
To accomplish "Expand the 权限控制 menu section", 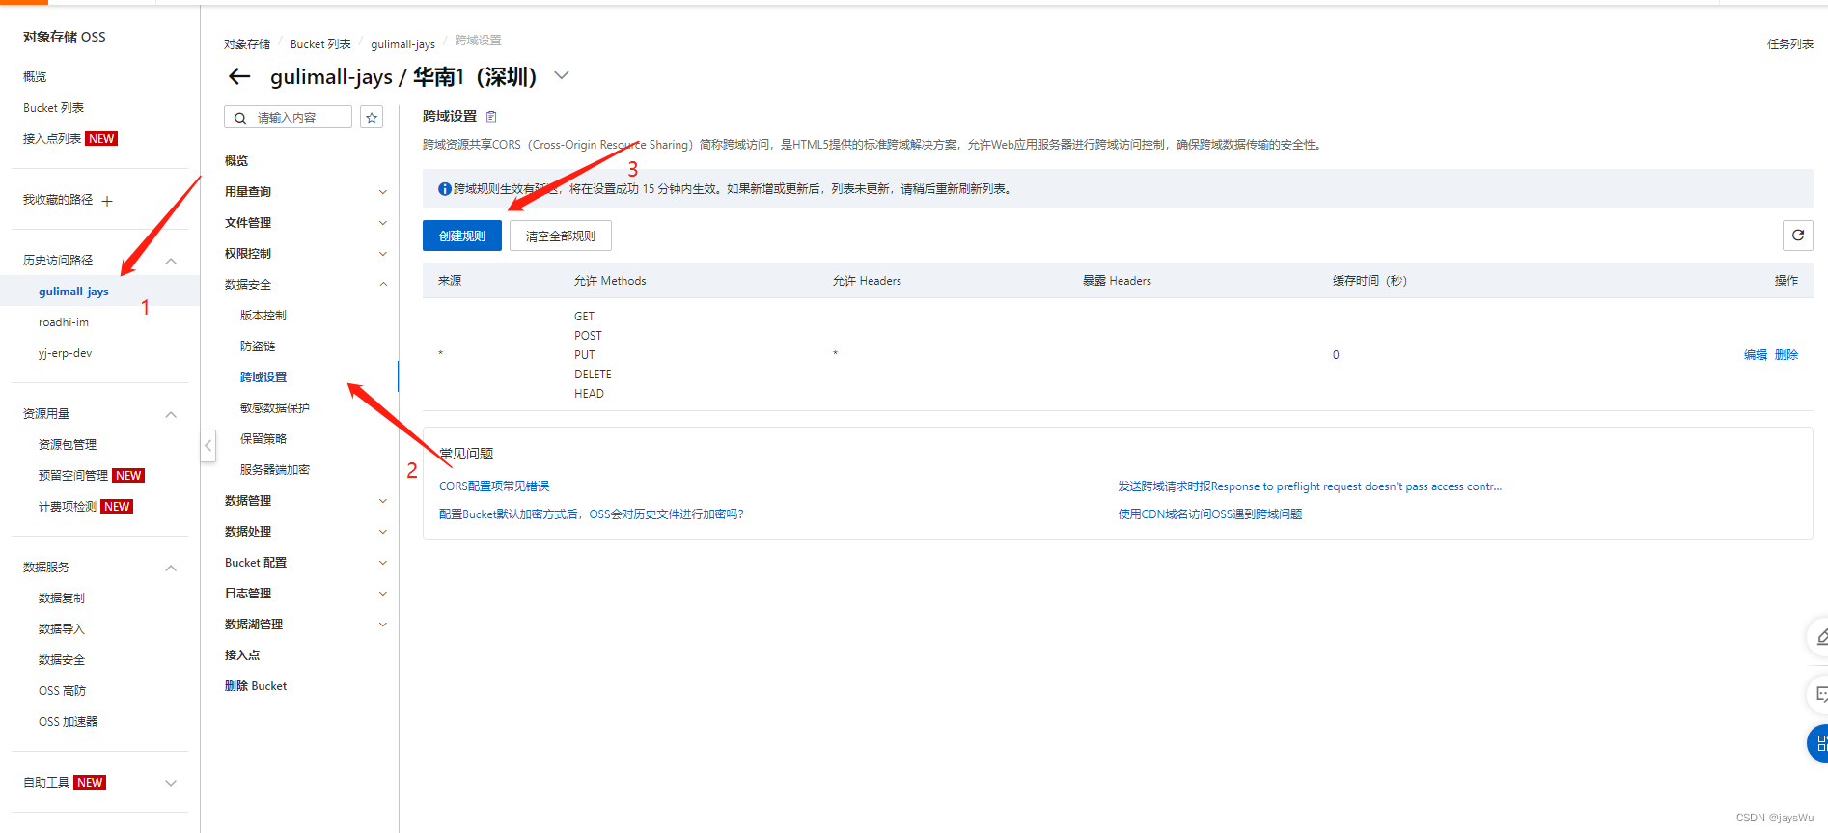I will (382, 254).
